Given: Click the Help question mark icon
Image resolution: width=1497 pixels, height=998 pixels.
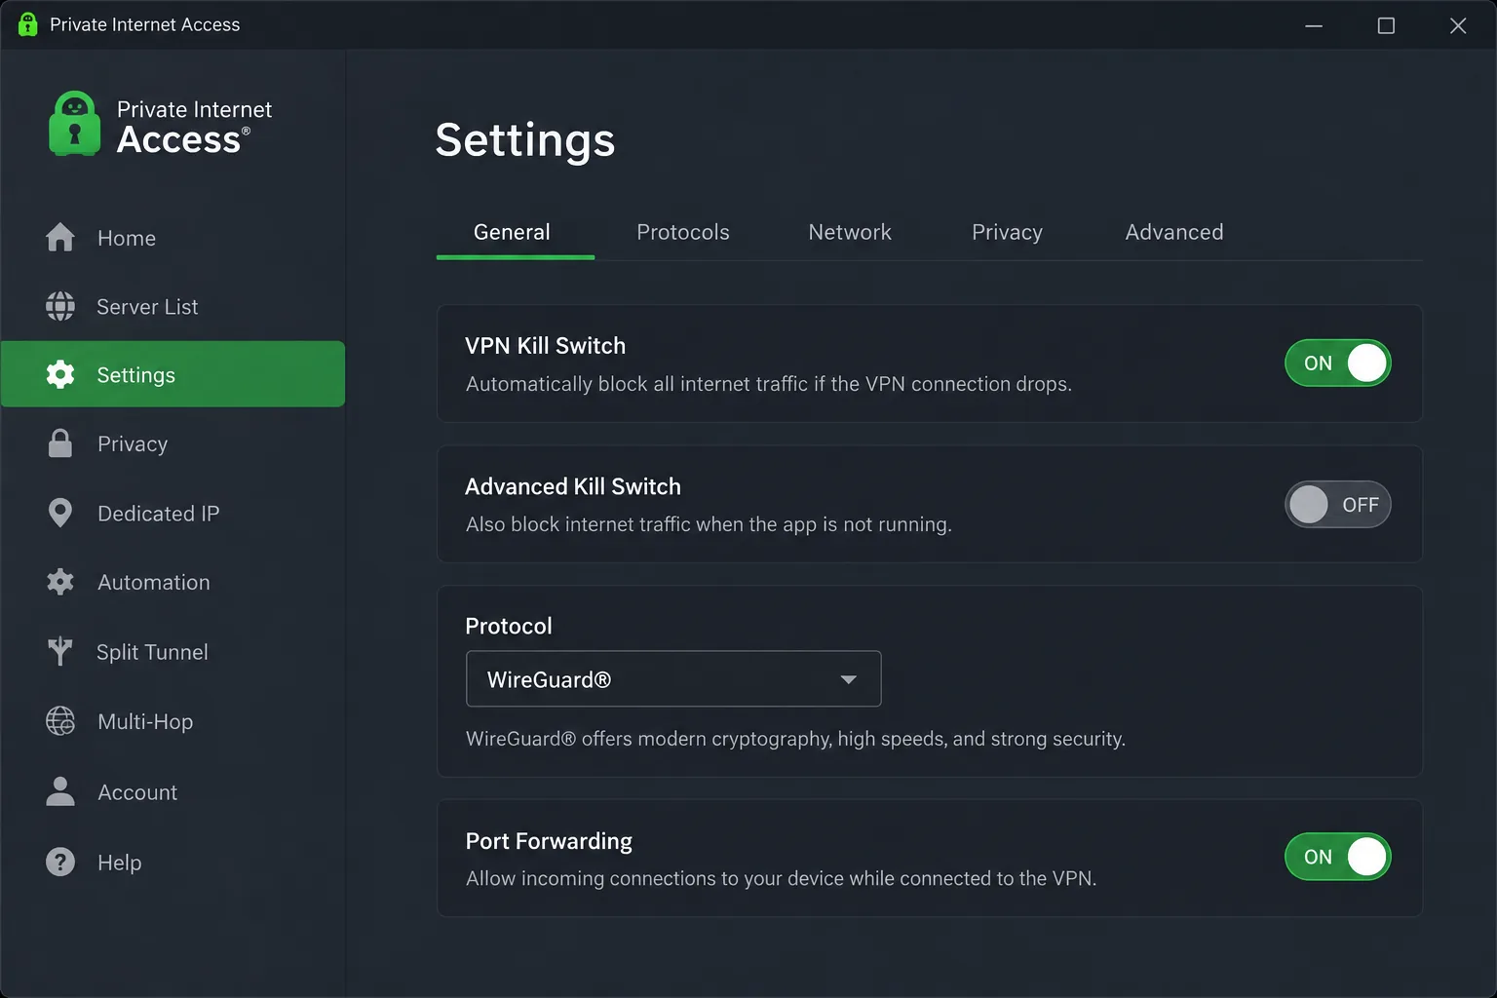Looking at the screenshot, I should coord(60,862).
